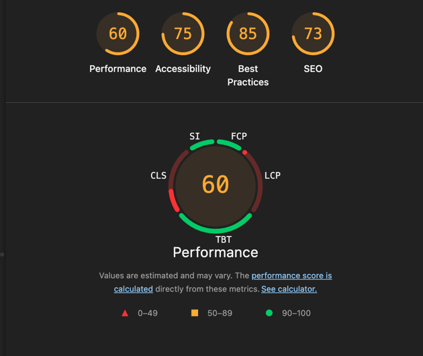The height and width of the screenshot is (356, 423).
Task: Click the red CLS arc segment
Action: [173, 201]
